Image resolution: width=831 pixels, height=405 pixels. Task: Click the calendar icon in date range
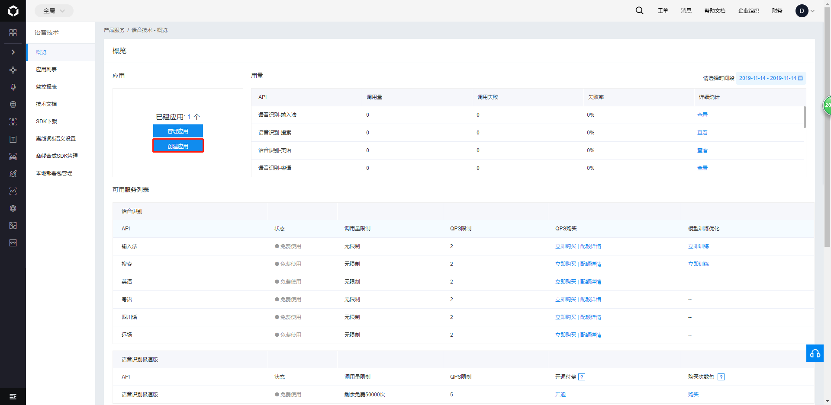coord(800,78)
